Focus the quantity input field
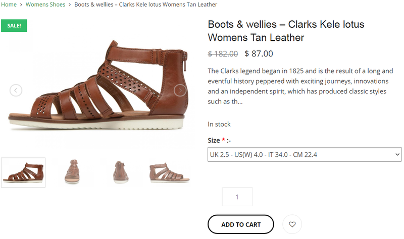Image resolution: width=404 pixels, height=239 pixels. pos(237,197)
